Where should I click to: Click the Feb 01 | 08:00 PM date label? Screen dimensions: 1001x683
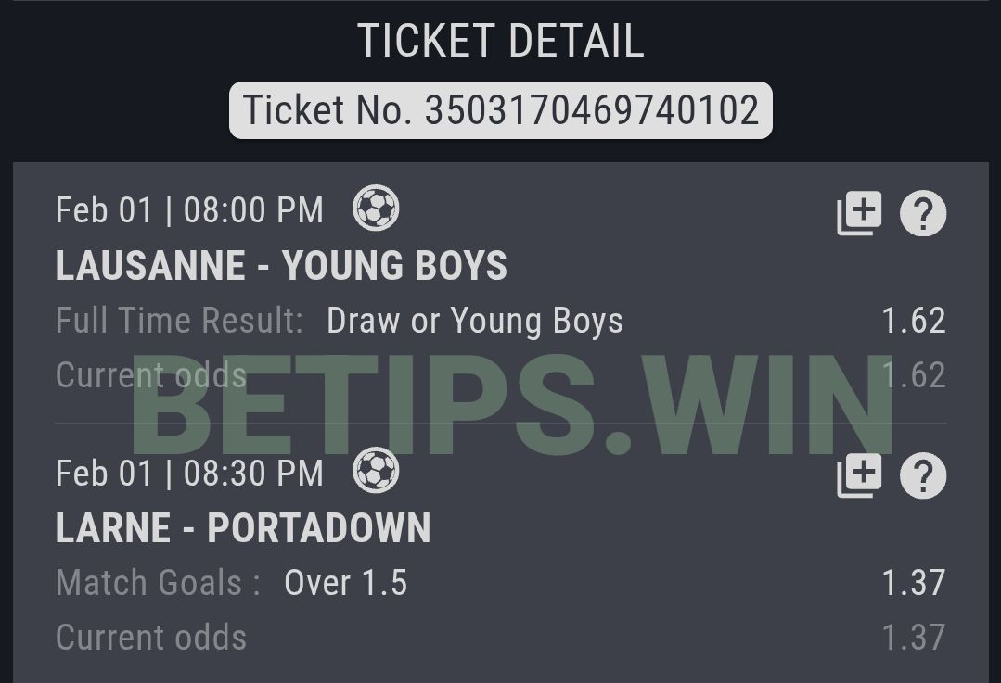[x=189, y=210]
